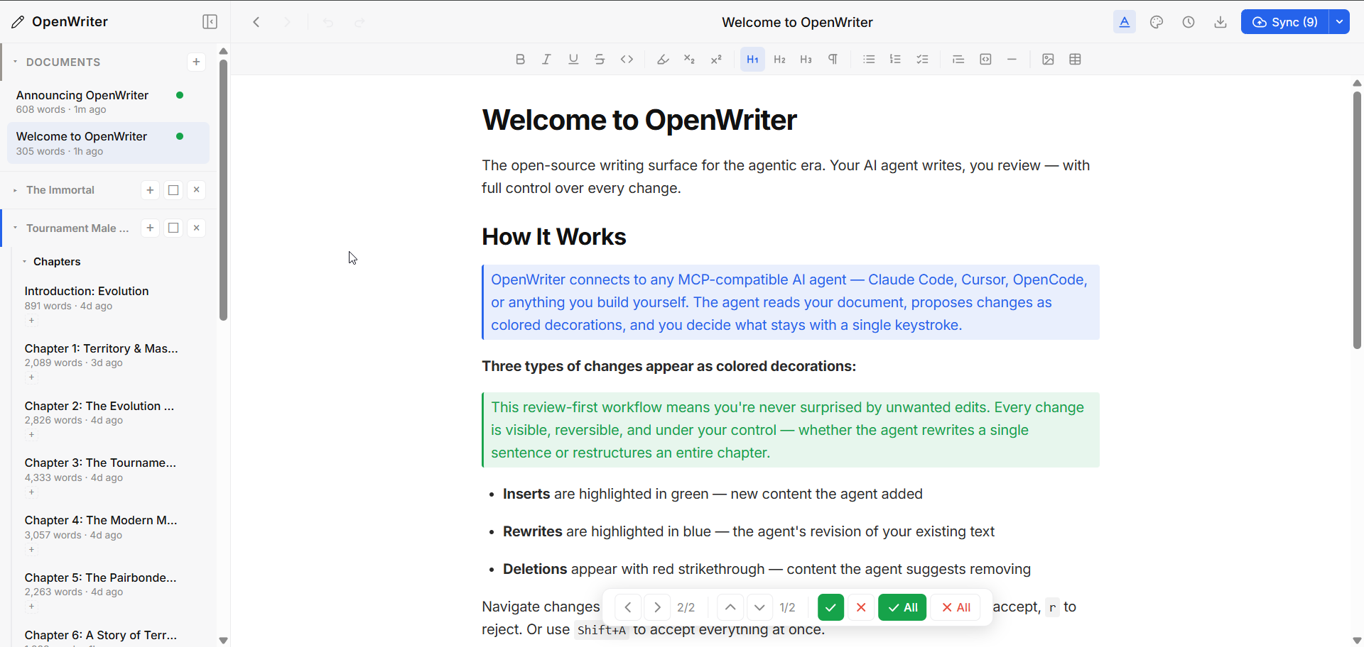
Task: Insert an image
Action: [x=1049, y=60]
